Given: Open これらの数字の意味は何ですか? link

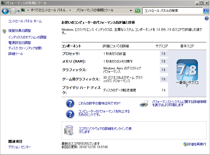Looking at the screenshot, I should point(99,103).
